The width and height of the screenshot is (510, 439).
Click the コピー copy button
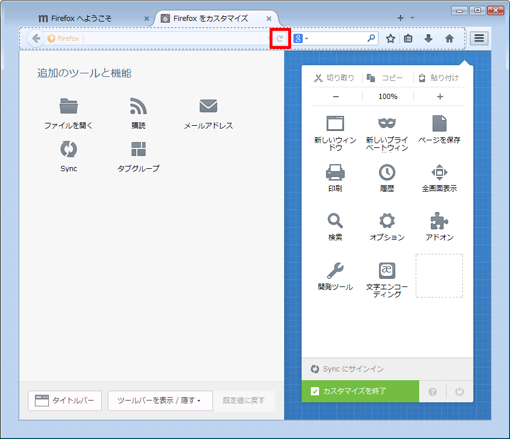(x=385, y=77)
